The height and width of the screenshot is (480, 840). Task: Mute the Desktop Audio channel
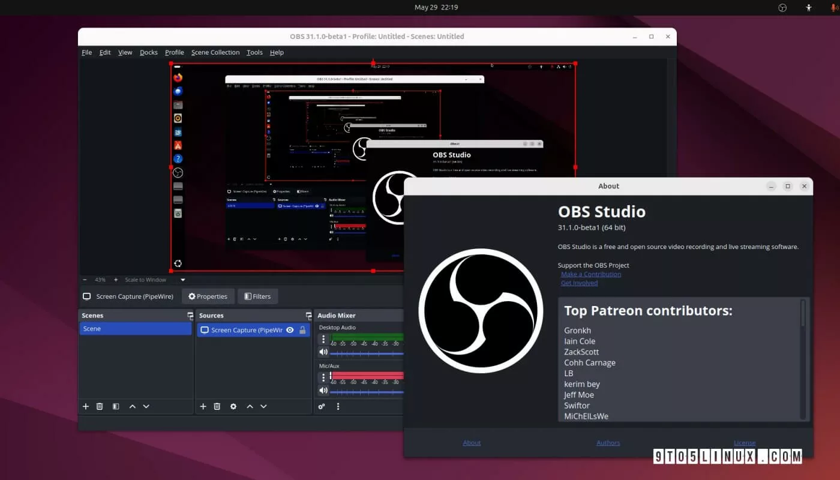click(323, 352)
